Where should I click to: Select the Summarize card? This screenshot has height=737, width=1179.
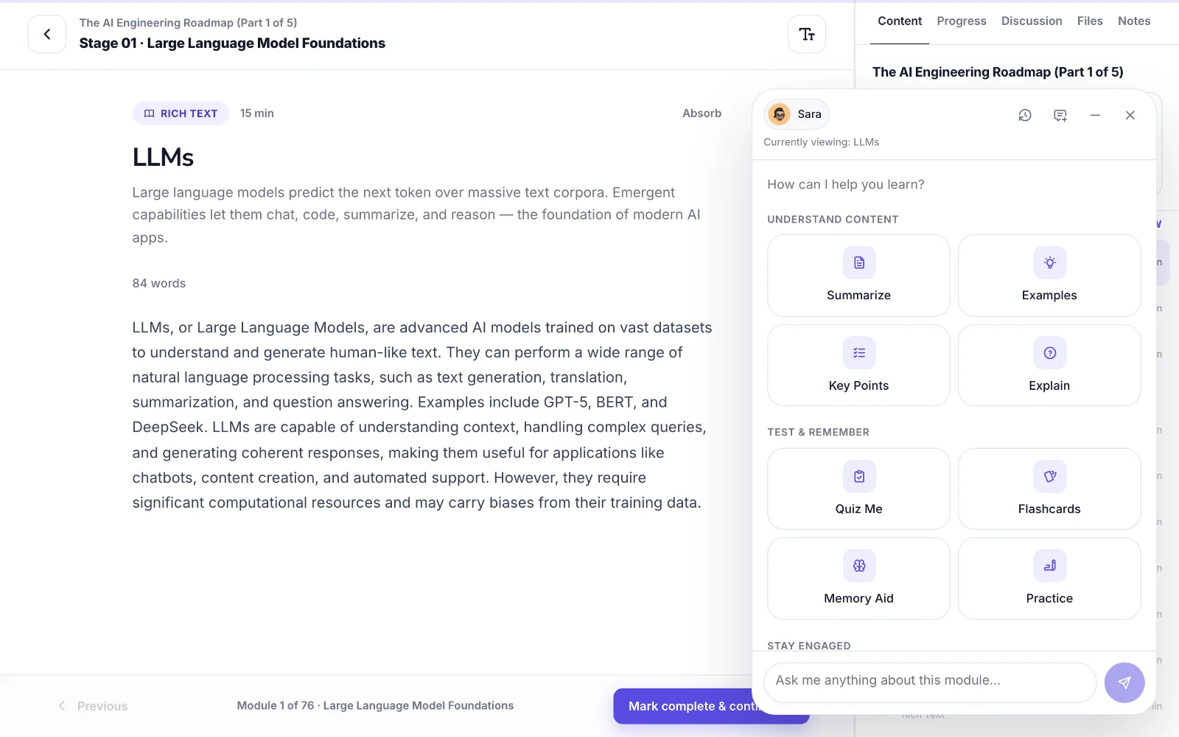[x=858, y=276]
